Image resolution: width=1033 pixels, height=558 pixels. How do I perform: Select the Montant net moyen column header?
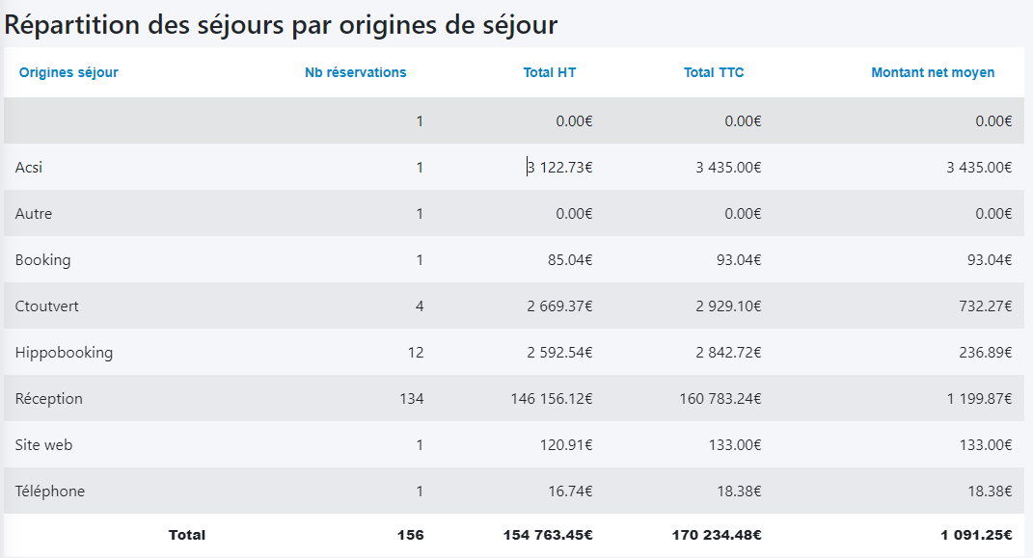933,72
